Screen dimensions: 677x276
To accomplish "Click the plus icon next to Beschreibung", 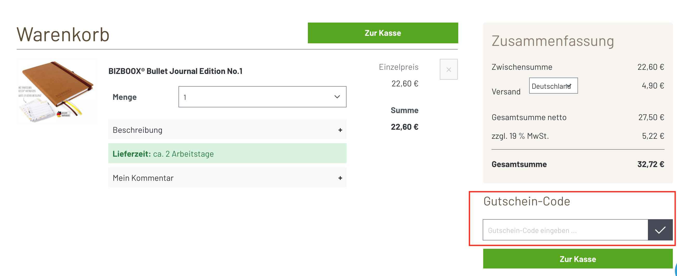I will pos(340,130).
